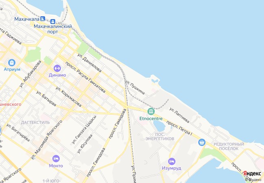Open the Атриум shopping mall marker
Screen dimensions: 264x183
pos(12,63)
